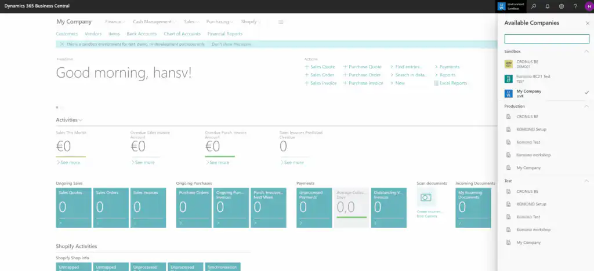Click the camera icon under Scan documents
594x271 pixels.
(426, 197)
